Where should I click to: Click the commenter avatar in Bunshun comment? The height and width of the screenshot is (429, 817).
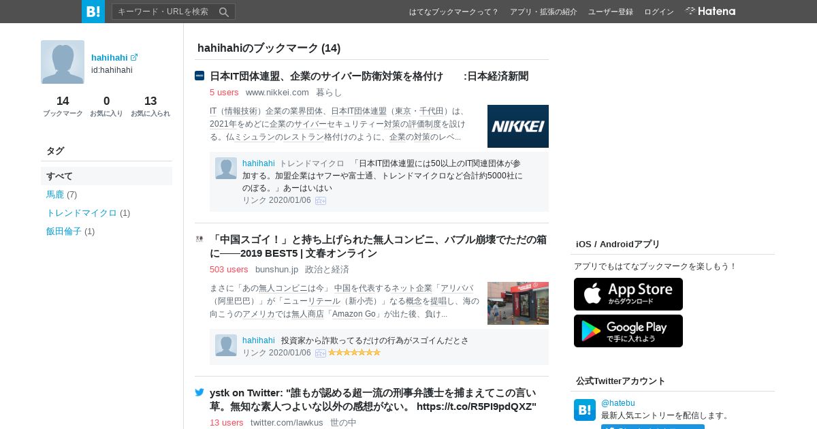pyautogui.click(x=226, y=345)
